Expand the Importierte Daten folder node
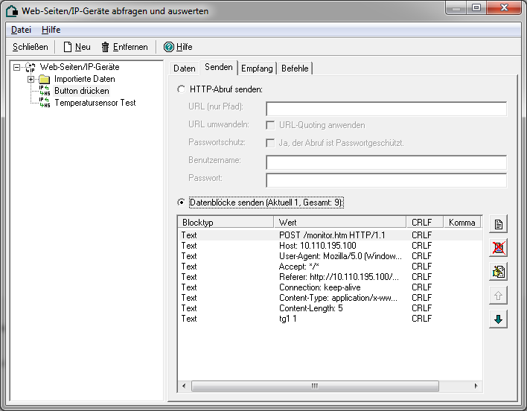Viewport: 527px width, 411px height. 31,80
